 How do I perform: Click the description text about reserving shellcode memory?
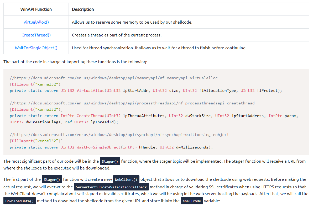click(132, 22)
